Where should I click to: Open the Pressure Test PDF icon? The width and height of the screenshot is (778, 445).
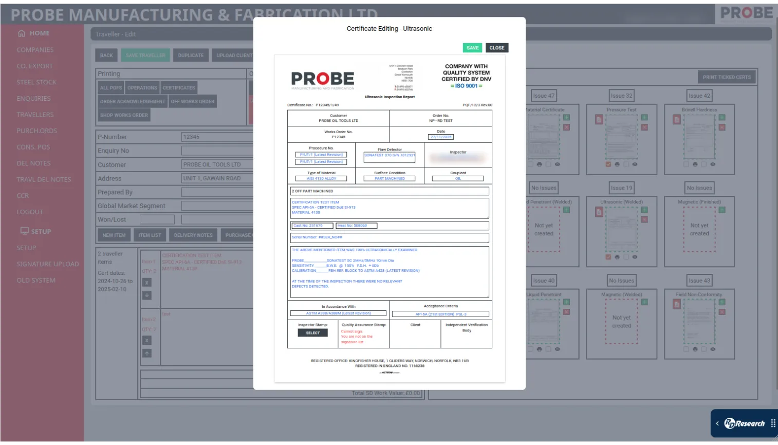click(x=599, y=119)
